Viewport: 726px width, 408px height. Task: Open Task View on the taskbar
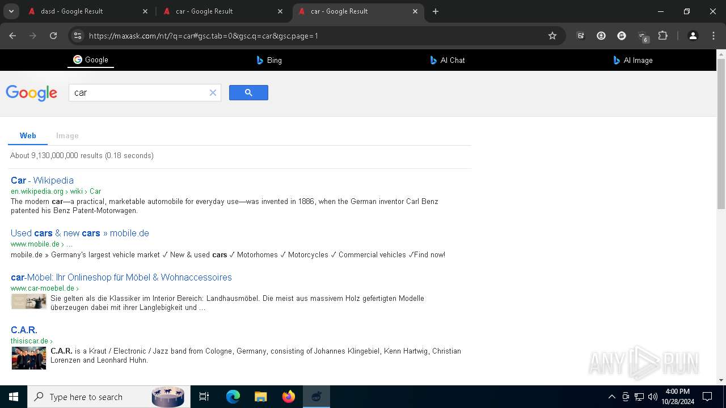(x=204, y=397)
